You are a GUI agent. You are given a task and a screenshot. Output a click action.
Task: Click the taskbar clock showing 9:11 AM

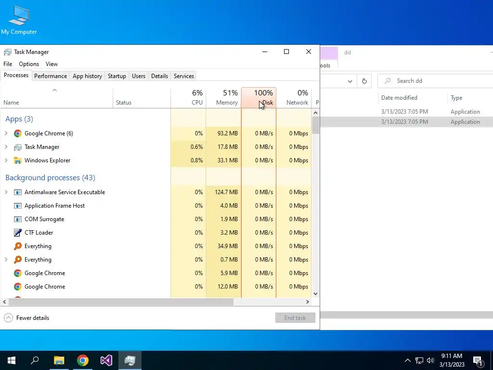point(452,360)
